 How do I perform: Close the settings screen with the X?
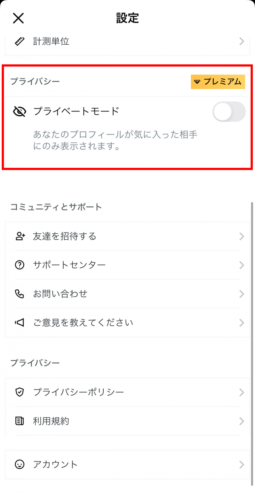point(18,18)
